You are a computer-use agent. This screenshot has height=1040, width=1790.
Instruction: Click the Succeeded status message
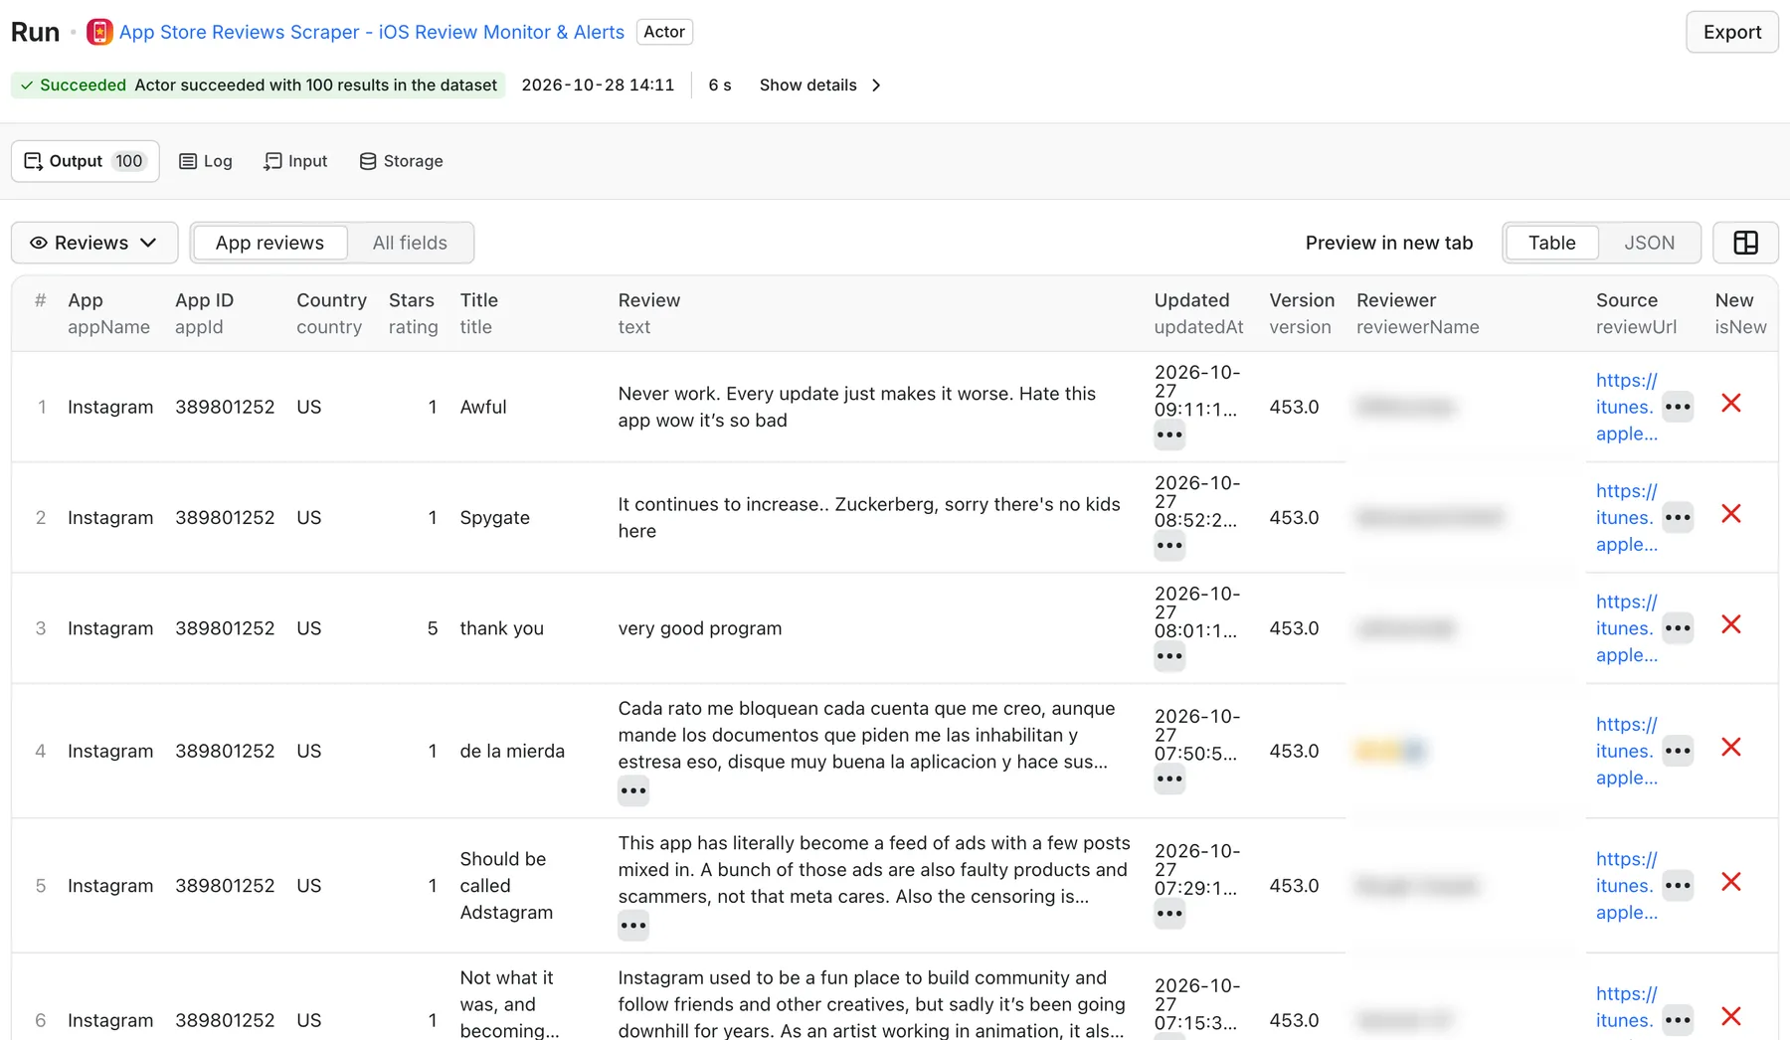pyautogui.click(x=259, y=85)
